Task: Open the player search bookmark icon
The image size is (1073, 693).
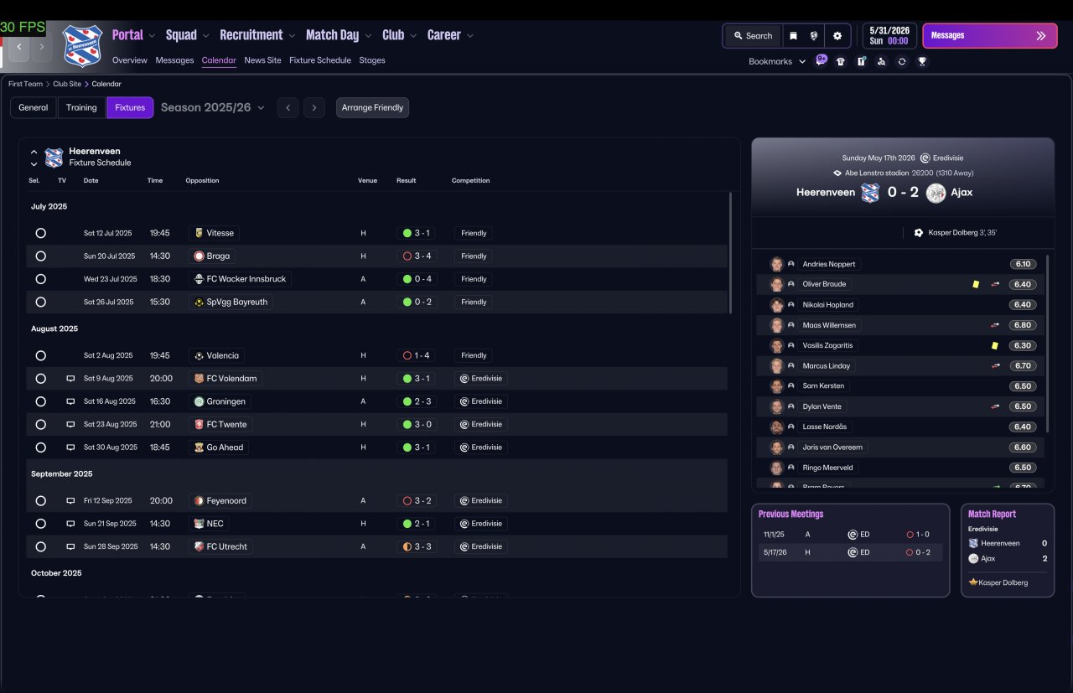Action: (881, 61)
